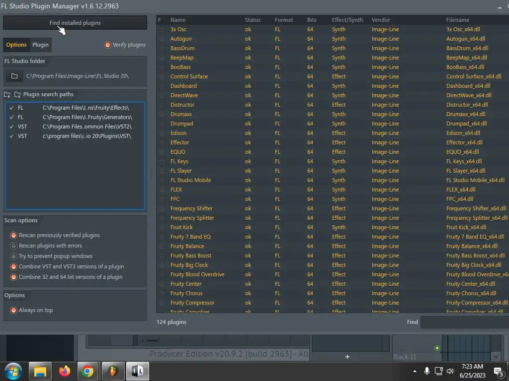The width and height of the screenshot is (509, 381).
Task: Toggle favorite star for Edison
Action: point(162,133)
